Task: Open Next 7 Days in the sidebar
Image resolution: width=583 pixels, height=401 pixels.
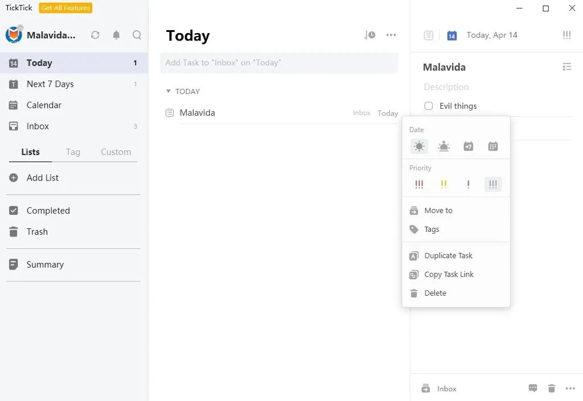Action: coord(74,84)
